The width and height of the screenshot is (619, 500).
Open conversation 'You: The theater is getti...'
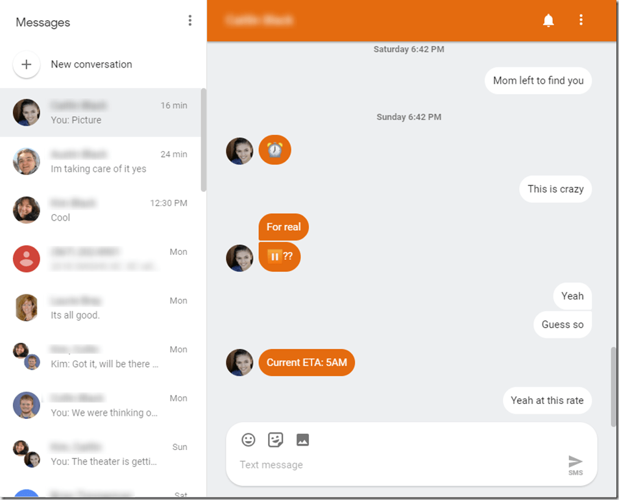pyautogui.click(x=101, y=454)
